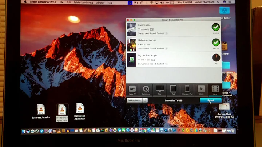Click the HD badge on My 10 iPad Apps

pos(153,60)
